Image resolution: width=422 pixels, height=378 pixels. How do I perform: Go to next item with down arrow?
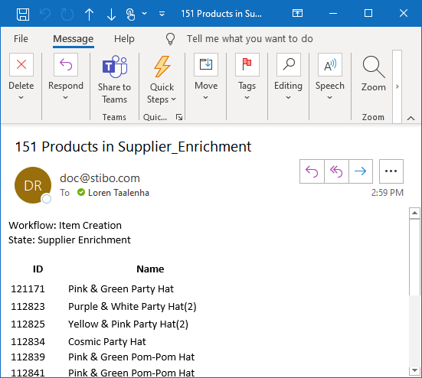[x=111, y=14]
